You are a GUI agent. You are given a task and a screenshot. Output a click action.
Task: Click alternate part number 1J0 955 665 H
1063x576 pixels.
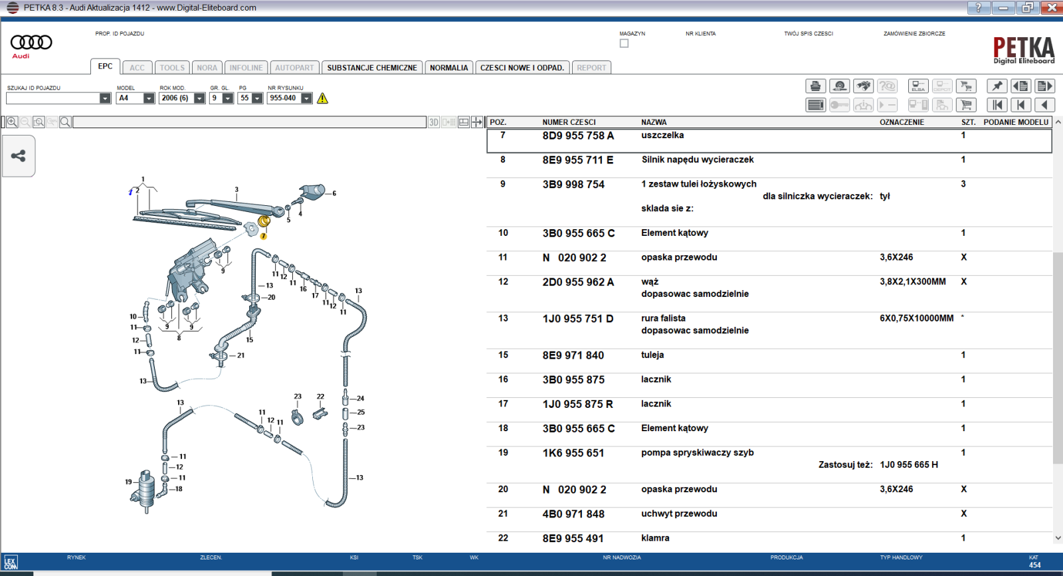(x=909, y=464)
